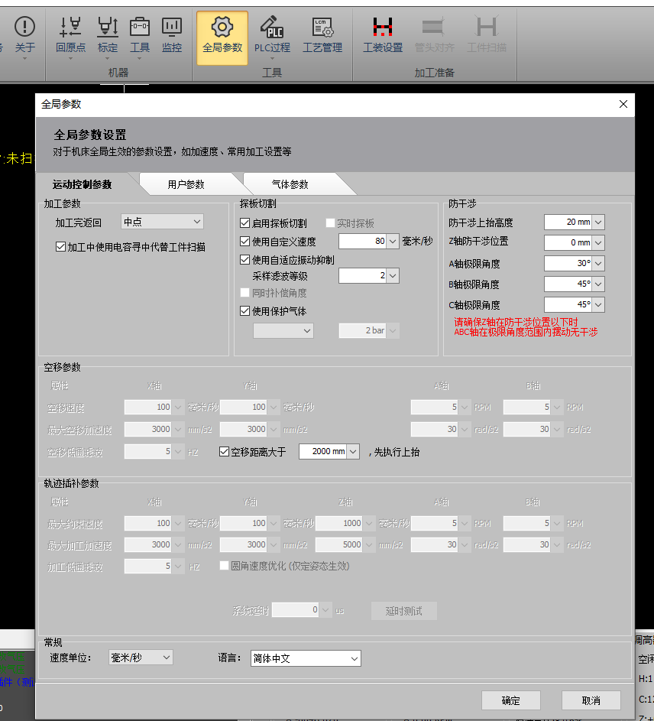Open the empty protective gas type dropdown

pos(283,330)
